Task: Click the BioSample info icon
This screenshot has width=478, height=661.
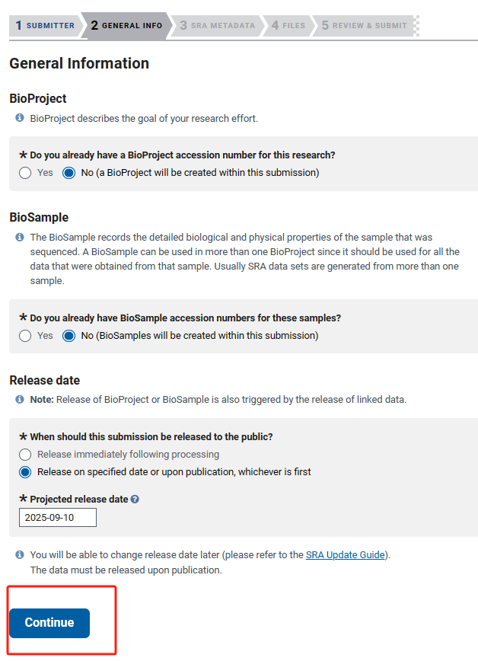Action: (19, 237)
